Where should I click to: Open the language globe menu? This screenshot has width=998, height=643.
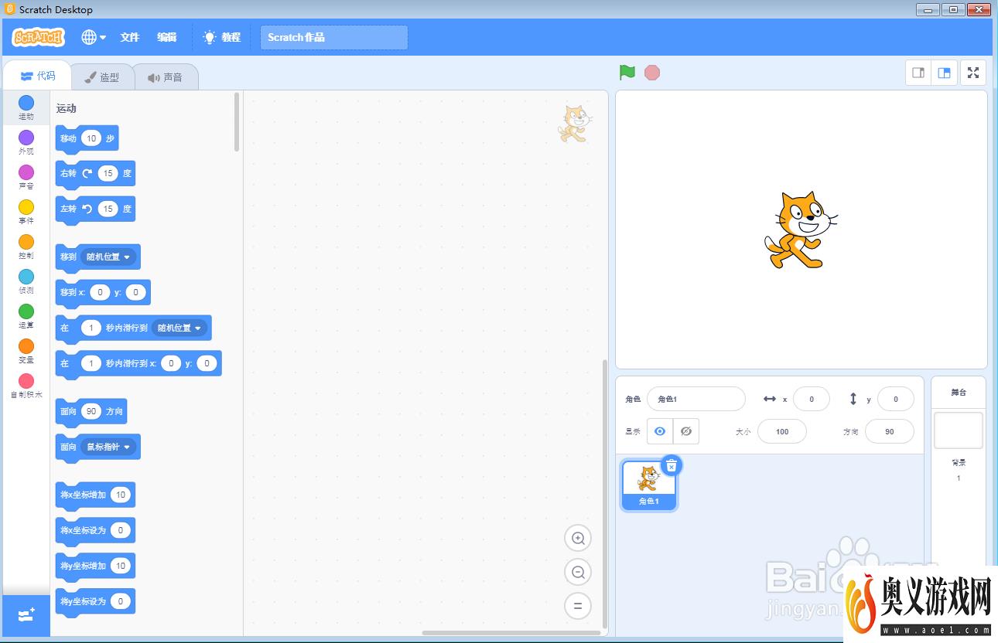(94, 37)
